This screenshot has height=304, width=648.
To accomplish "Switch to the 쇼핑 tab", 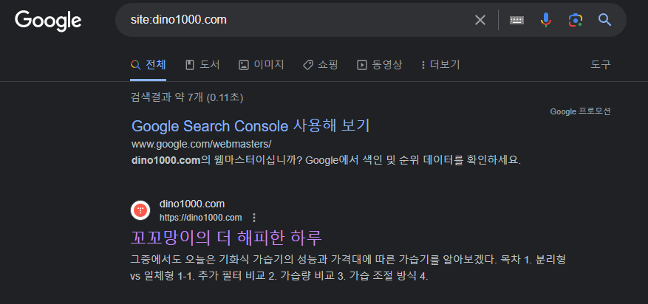I will click(x=320, y=65).
